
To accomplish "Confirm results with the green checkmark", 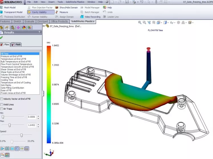I will (1, 37).
